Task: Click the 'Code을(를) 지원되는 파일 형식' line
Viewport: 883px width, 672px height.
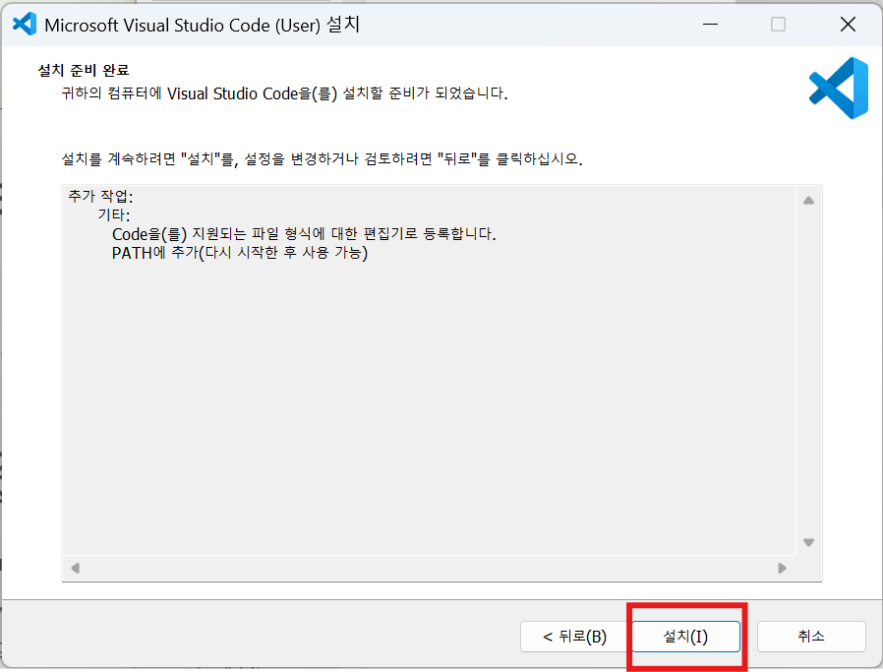Action: (x=304, y=234)
